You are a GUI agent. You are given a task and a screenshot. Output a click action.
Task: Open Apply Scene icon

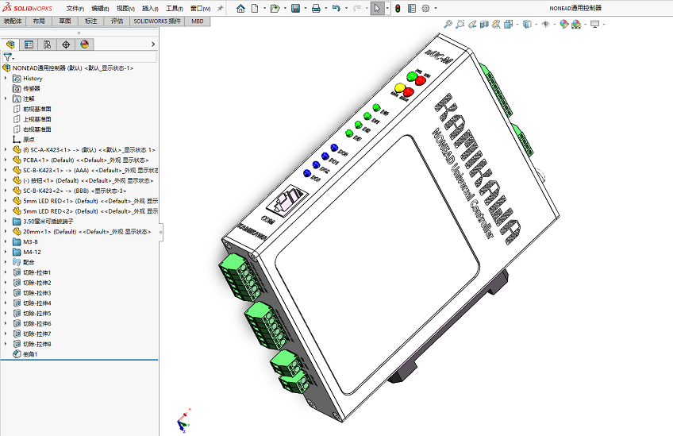pyautogui.click(x=576, y=25)
